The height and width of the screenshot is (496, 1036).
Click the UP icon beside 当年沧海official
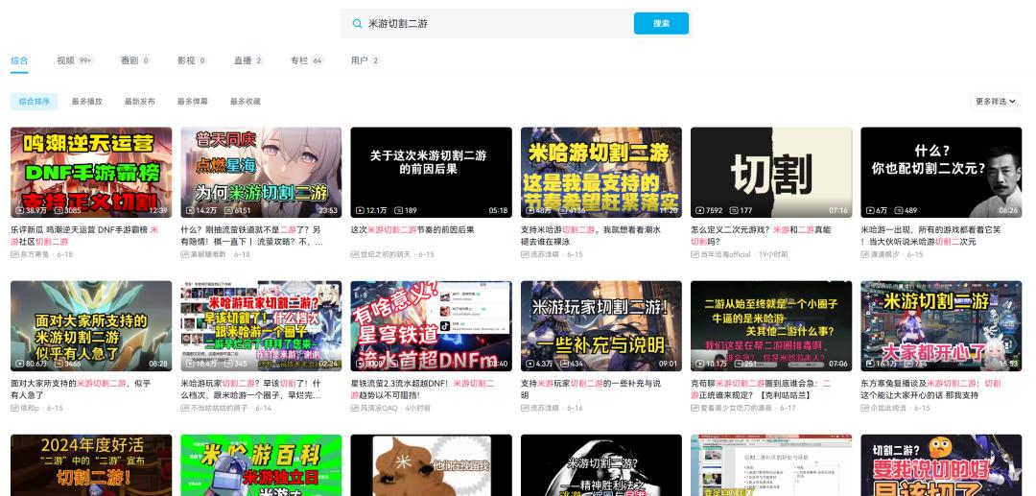[695, 254]
